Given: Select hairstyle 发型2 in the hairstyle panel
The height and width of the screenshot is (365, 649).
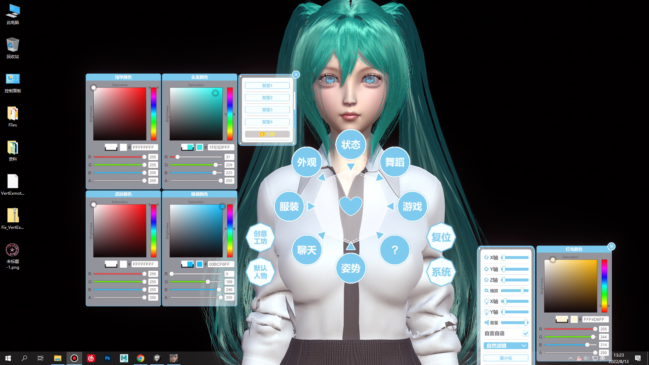Looking at the screenshot, I should pyautogui.click(x=267, y=97).
